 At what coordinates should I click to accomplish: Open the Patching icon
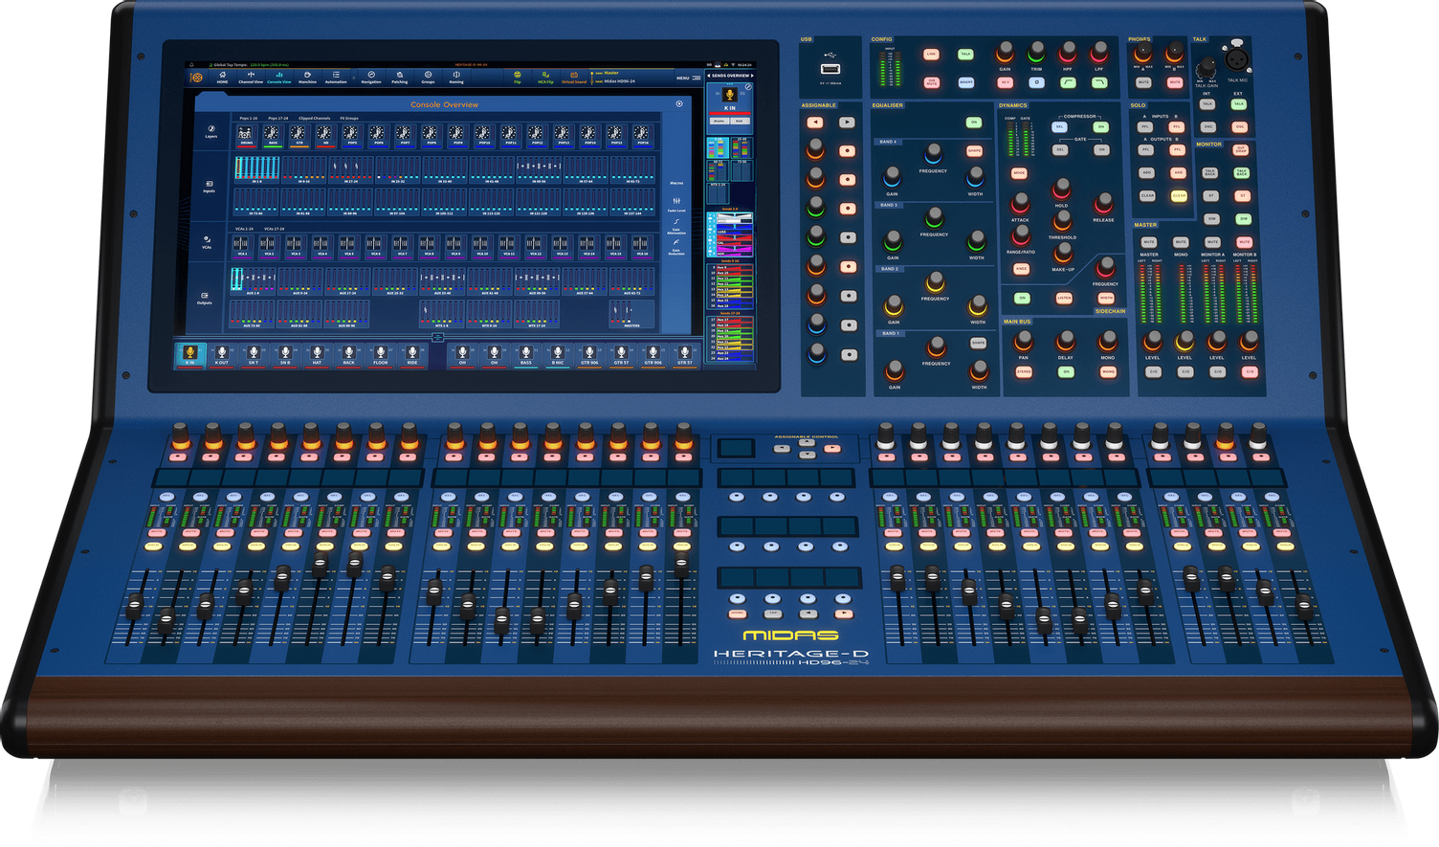(398, 77)
